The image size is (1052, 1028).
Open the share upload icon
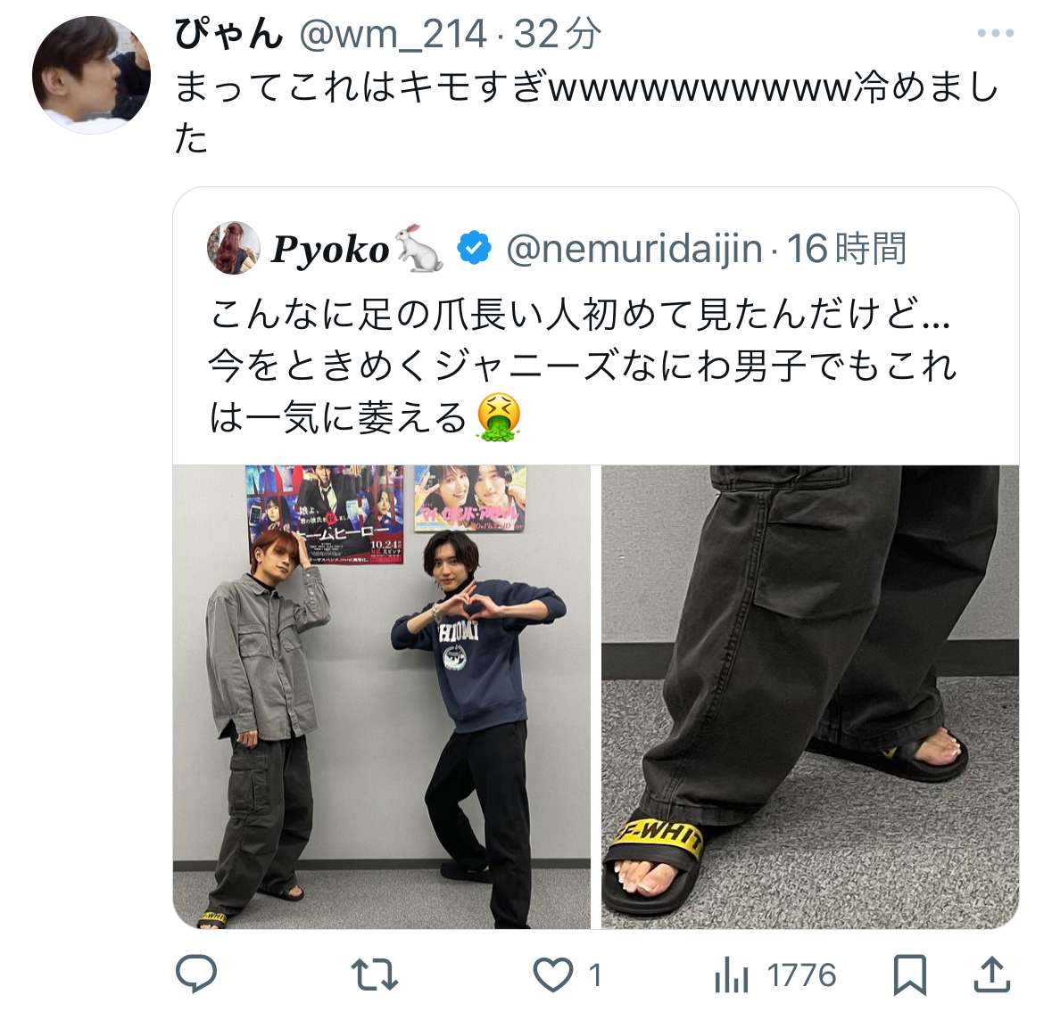point(991,974)
